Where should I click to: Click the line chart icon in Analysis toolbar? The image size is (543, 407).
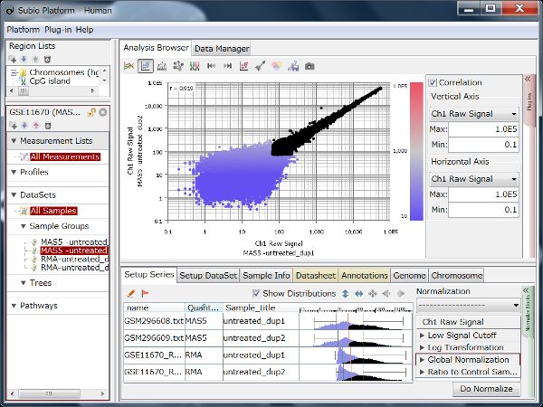(x=129, y=66)
